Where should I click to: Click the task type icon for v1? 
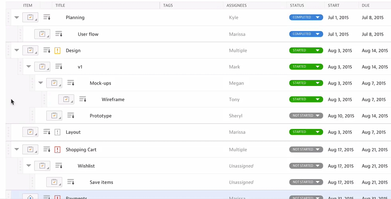[42, 67]
